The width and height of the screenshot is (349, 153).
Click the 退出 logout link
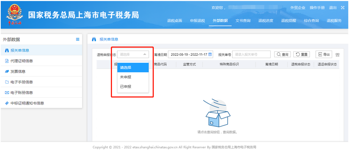[x=333, y=8]
